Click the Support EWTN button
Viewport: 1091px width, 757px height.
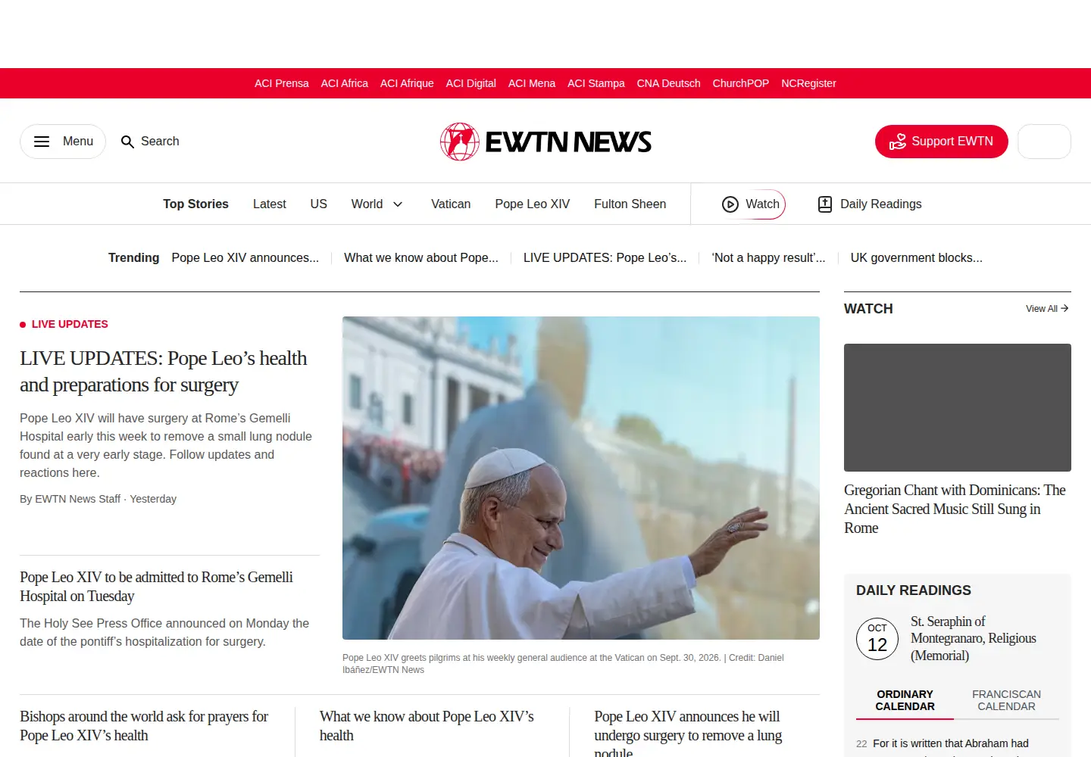pos(941,142)
